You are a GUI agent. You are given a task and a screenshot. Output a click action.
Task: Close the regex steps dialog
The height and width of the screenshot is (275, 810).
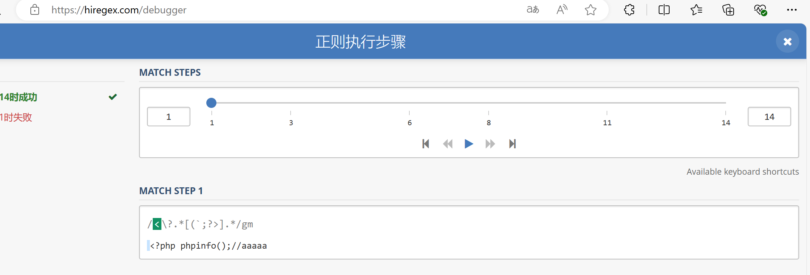(787, 42)
